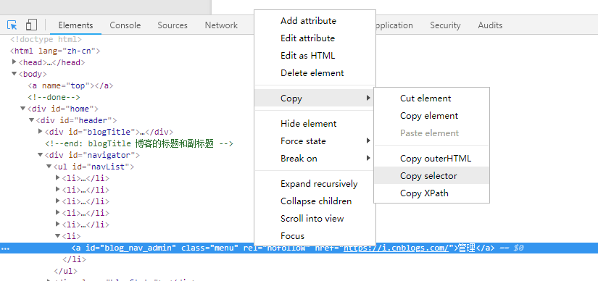The height and width of the screenshot is (281, 598).
Task: Click the <!doctype html> line
Action: click(46, 39)
